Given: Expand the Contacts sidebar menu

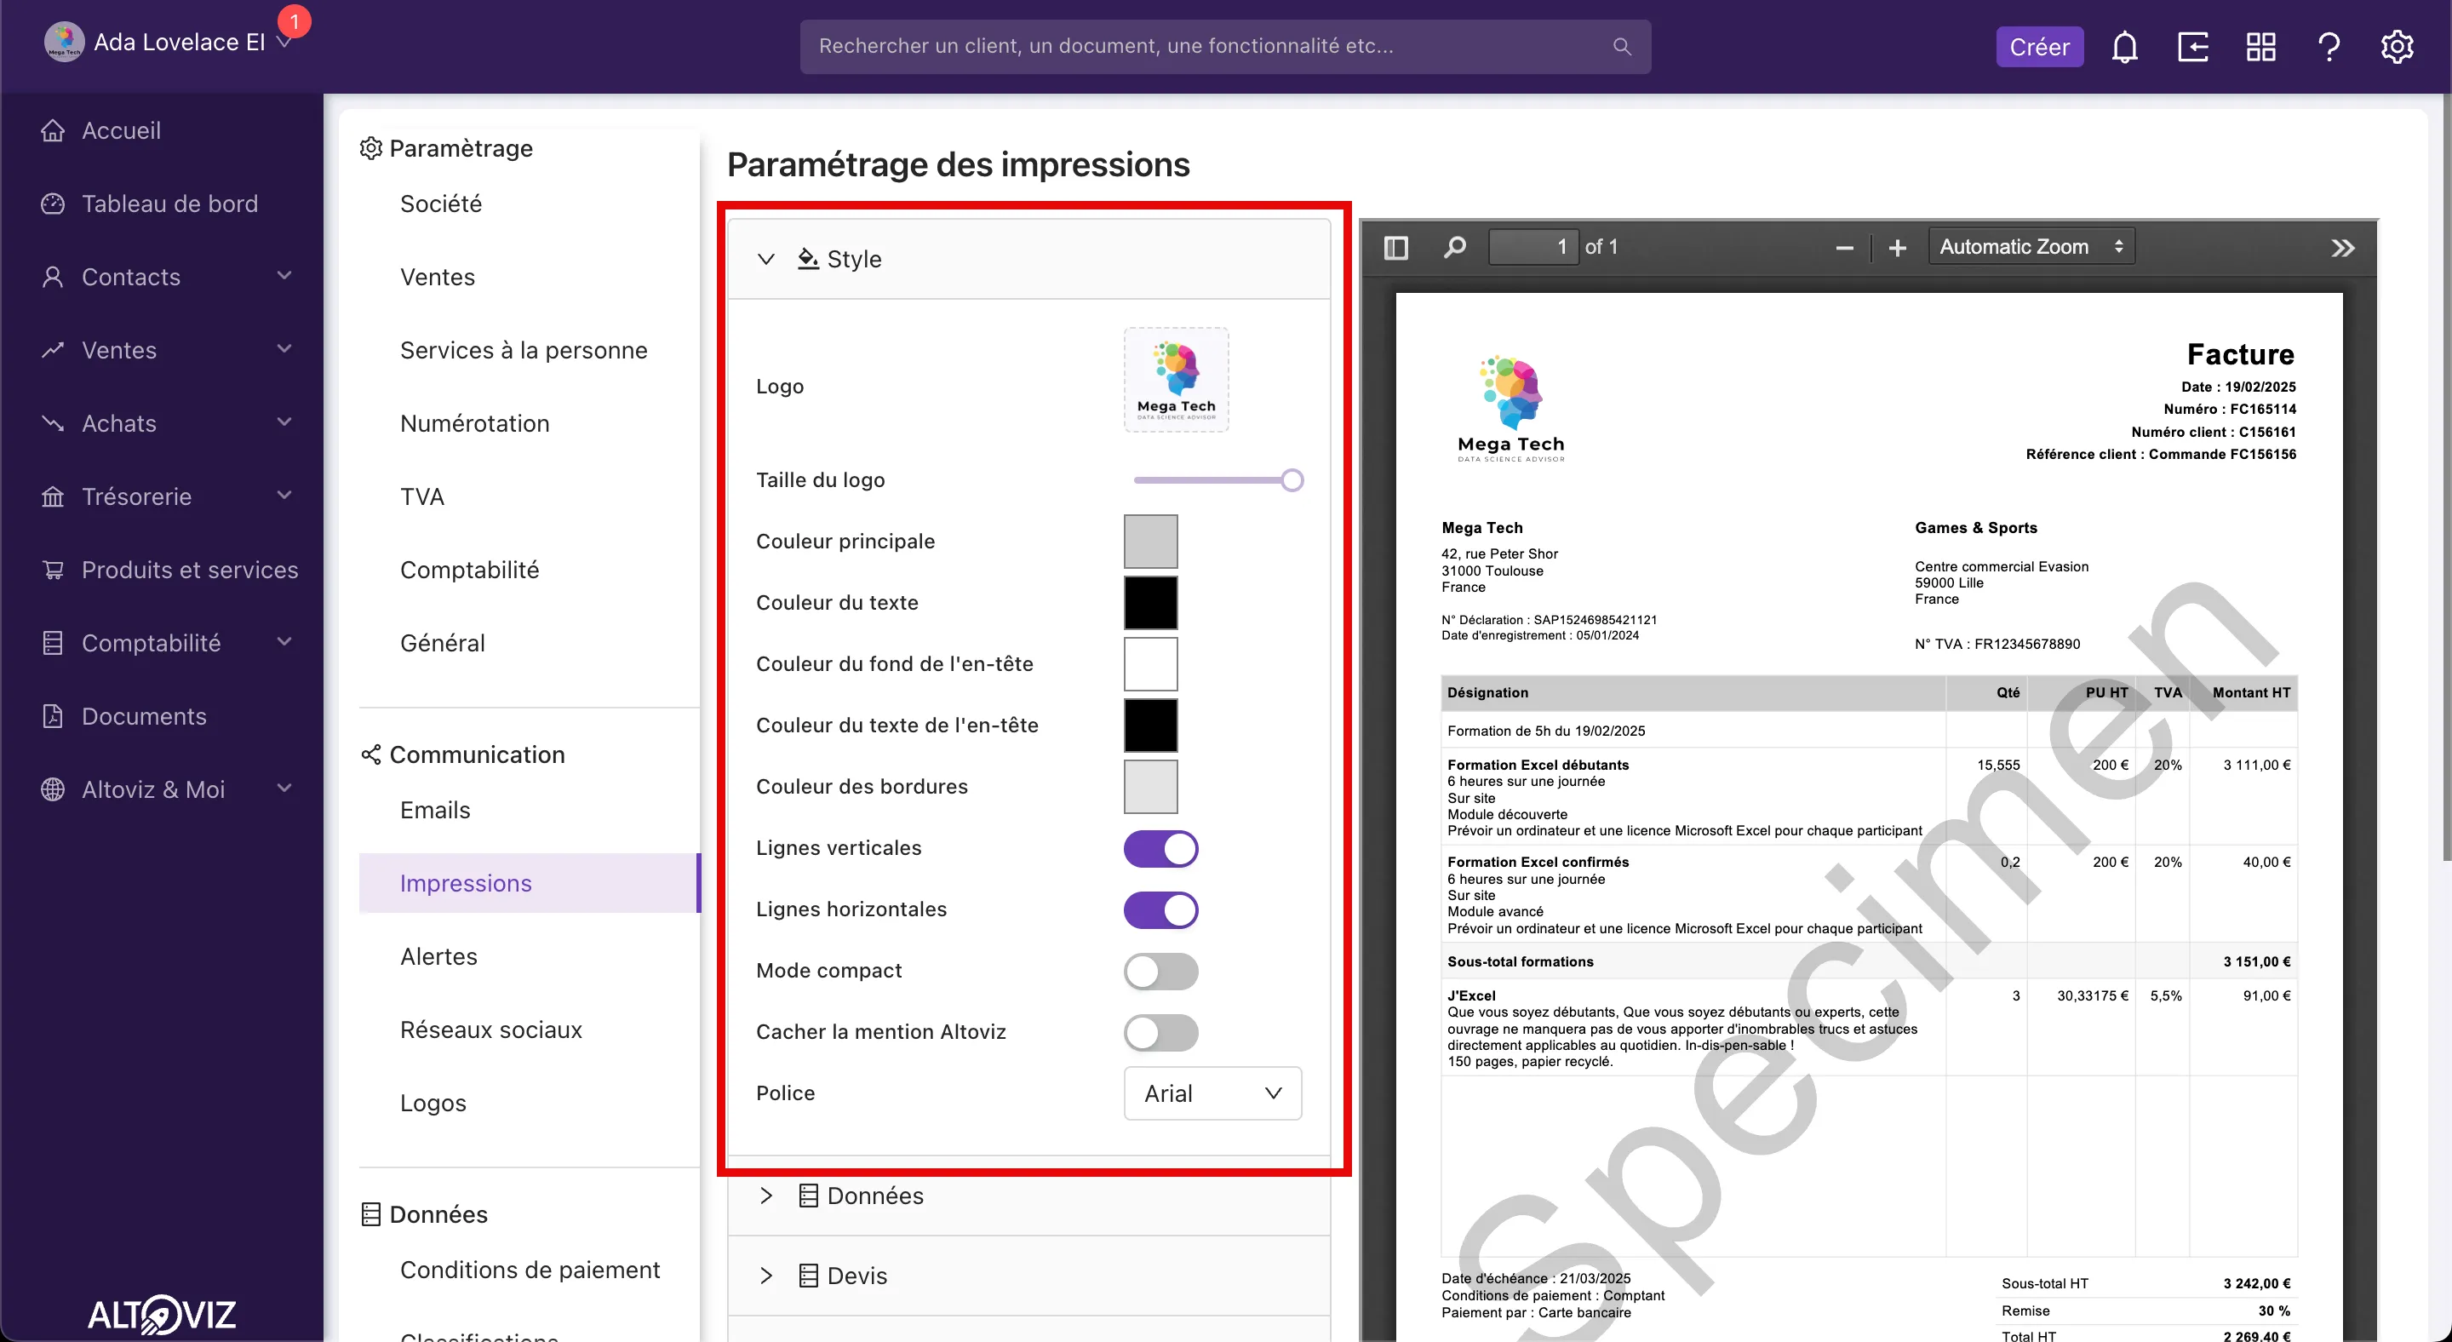Looking at the screenshot, I should [284, 276].
